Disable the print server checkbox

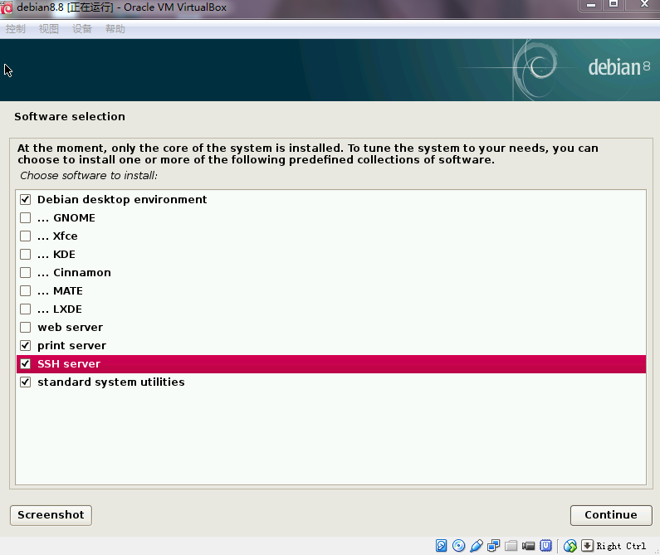click(26, 346)
